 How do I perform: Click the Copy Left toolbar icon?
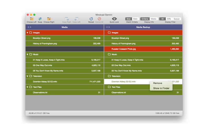click(x=76, y=19)
